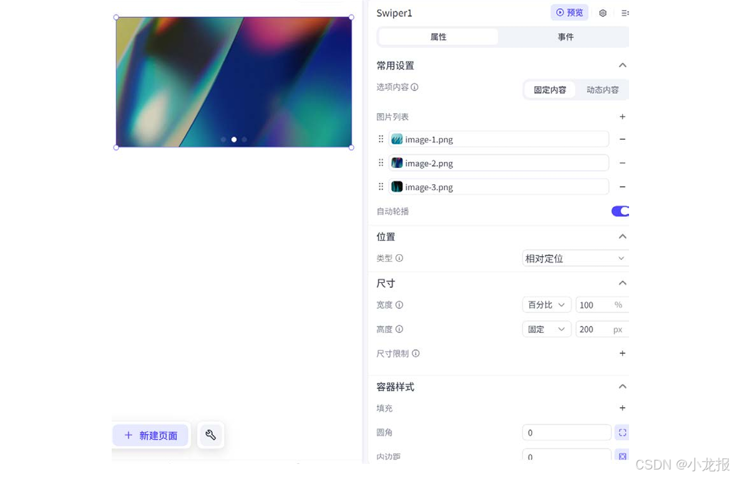Viewport: 732px width, 477px height.
Task: Click the 新建页面 button
Action: tap(150, 435)
